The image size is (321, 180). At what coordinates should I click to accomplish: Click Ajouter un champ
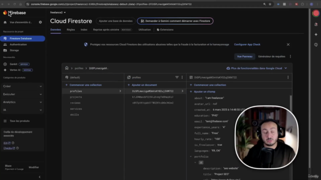tap(202, 91)
